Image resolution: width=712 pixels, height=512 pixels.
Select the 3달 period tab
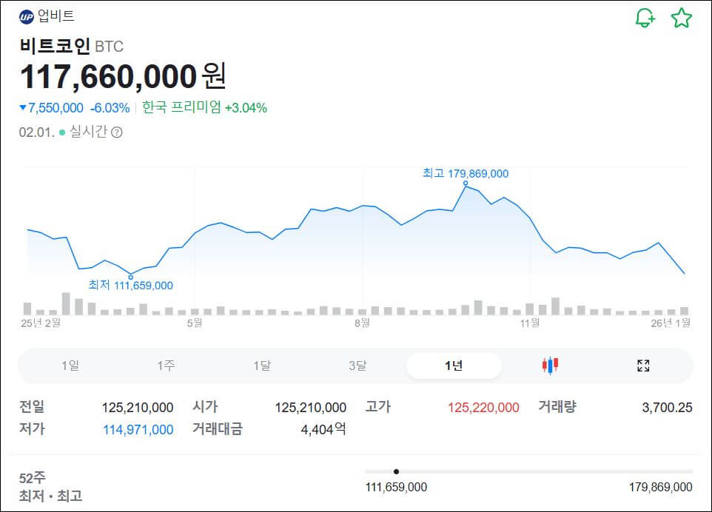[357, 366]
